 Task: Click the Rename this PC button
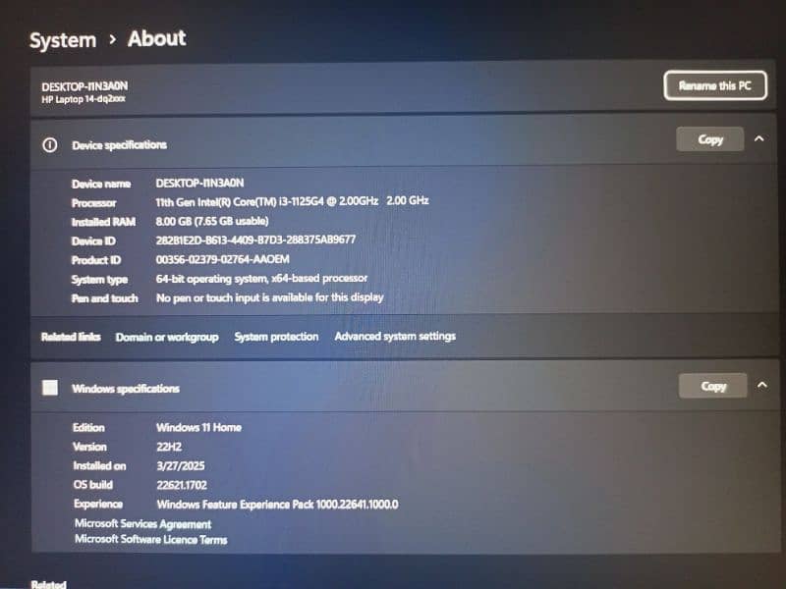(715, 85)
